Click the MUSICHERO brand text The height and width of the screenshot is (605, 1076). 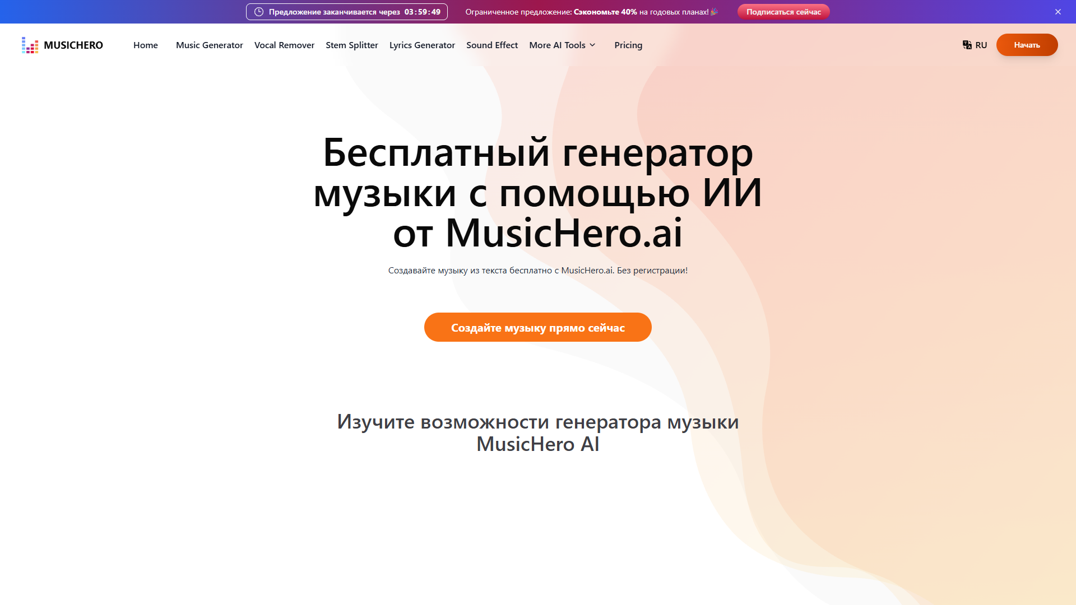tap(73, 45)
